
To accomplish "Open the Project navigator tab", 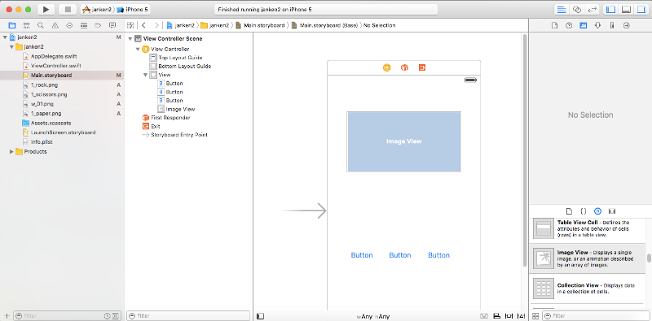I will (x=12, y=25).
